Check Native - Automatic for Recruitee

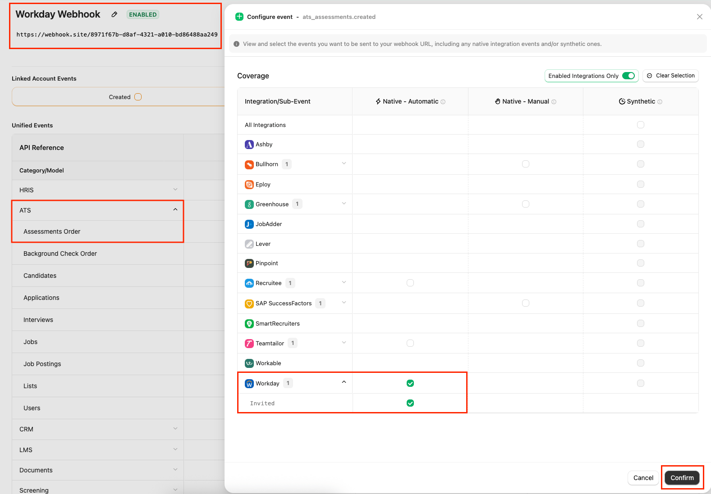click(x=410, y=283)
